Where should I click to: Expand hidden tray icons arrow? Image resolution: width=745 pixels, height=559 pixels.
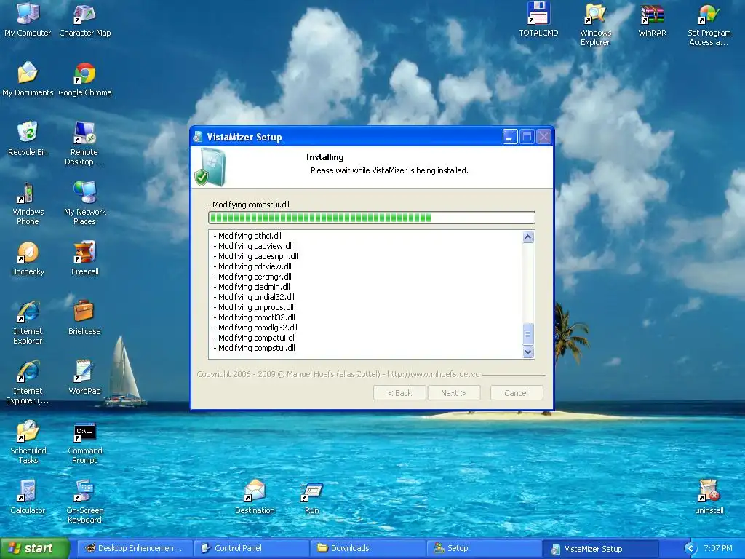click(691, 548)
